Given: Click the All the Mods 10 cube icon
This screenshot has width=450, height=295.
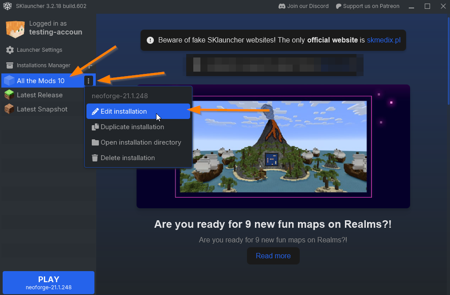Looking at the screenshot, I should click(x=9, y=81).
